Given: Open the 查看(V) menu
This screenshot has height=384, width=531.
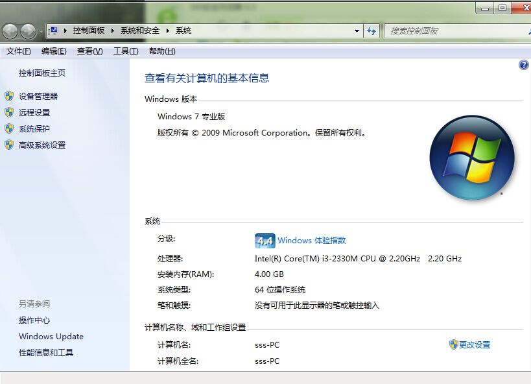Looking at the screenshot, I should point(89,51).
